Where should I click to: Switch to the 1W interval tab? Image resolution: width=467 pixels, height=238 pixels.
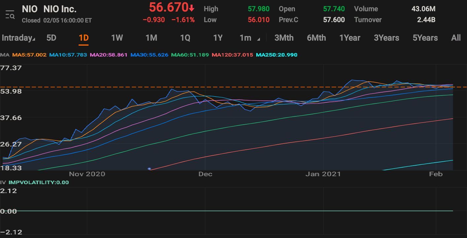coord(117,38)
